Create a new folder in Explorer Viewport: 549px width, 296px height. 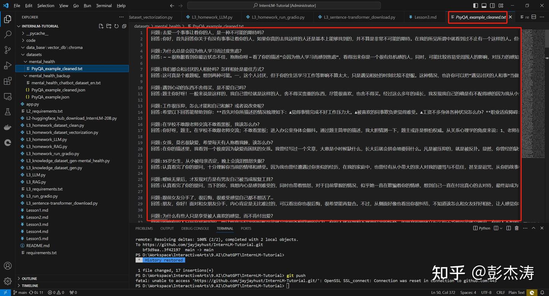(109, 26)
